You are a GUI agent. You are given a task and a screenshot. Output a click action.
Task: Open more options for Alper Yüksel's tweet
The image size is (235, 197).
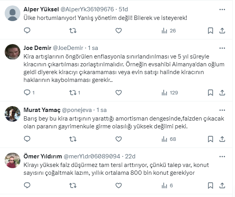(222, 9)
